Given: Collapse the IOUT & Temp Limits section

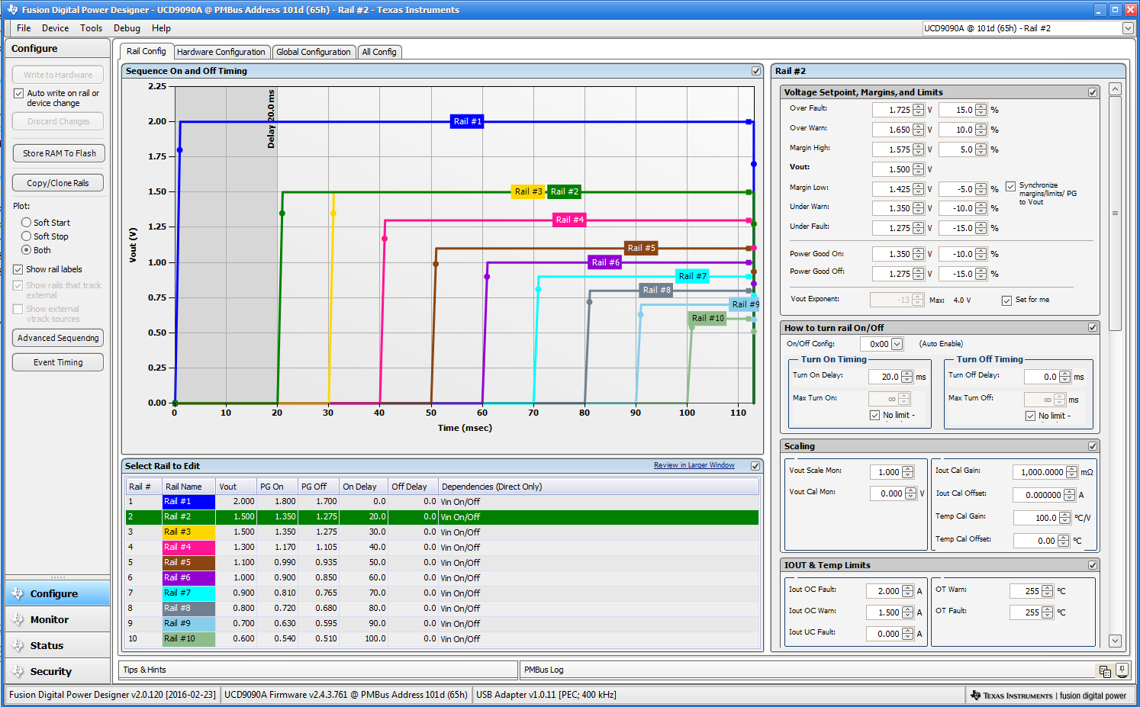Looking at the screenshot, I should [x=1093, y=565].
